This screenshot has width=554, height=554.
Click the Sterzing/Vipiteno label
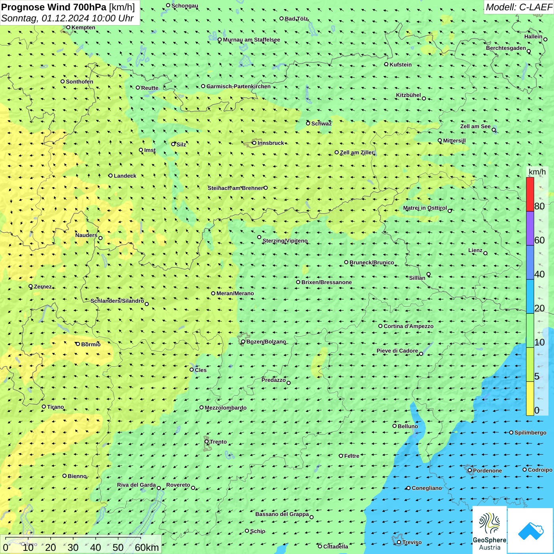(285, 241)
